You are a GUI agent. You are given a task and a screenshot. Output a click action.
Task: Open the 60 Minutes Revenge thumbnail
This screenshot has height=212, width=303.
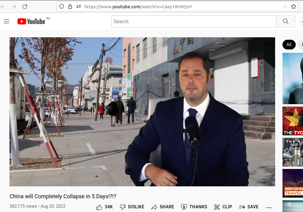point(293,121)
